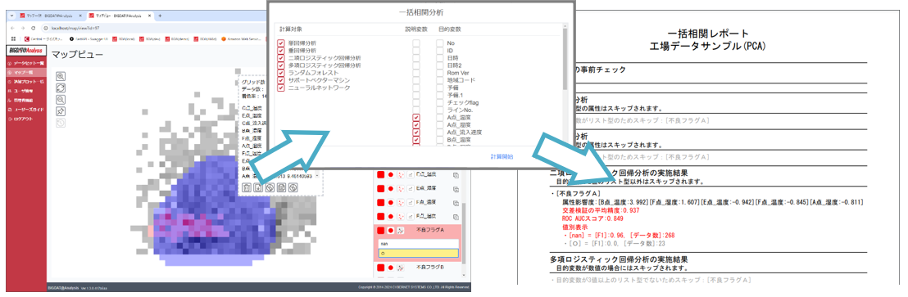Uncheck ニューラルネットワーク calculation checkbox
Image resolution: width=908 pixels, height=297 pixels.
coord(281,88)
